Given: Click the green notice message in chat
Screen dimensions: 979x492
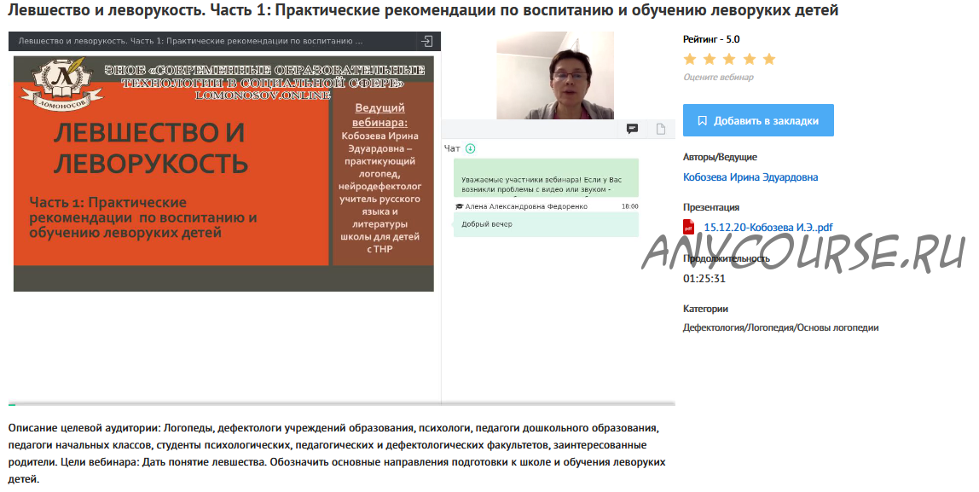Looking at the screenshot, I should pyautogui.click(x=546, y=180).
